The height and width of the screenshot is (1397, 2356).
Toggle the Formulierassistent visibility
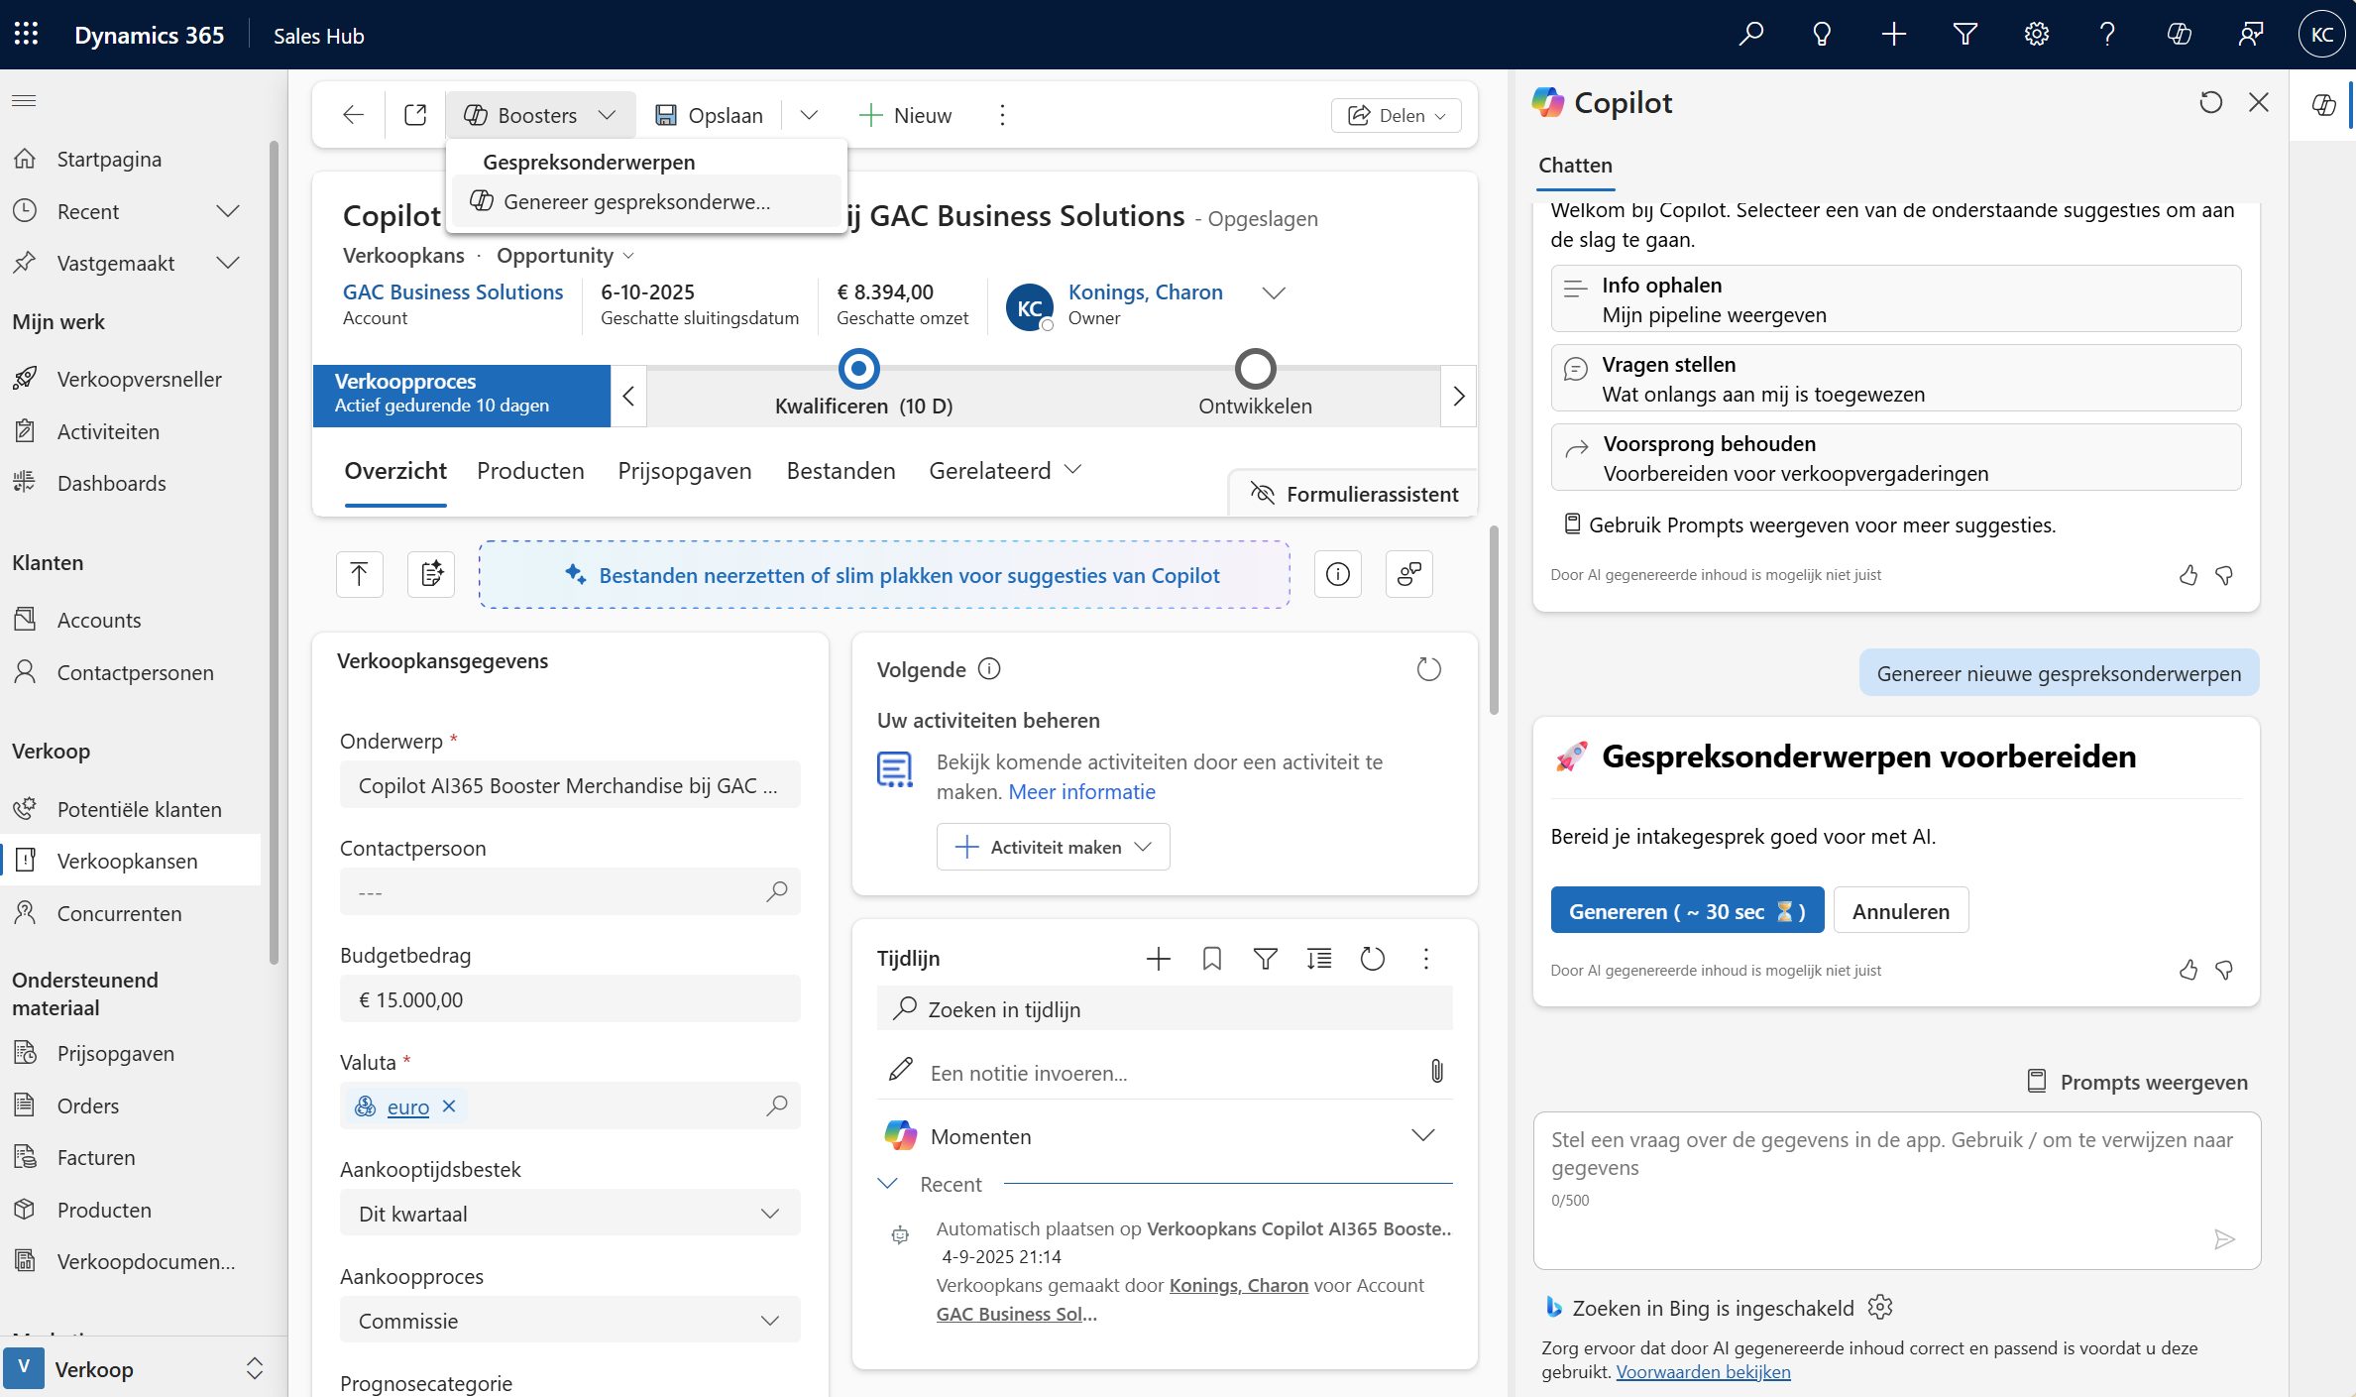(x=1354, y=494)
